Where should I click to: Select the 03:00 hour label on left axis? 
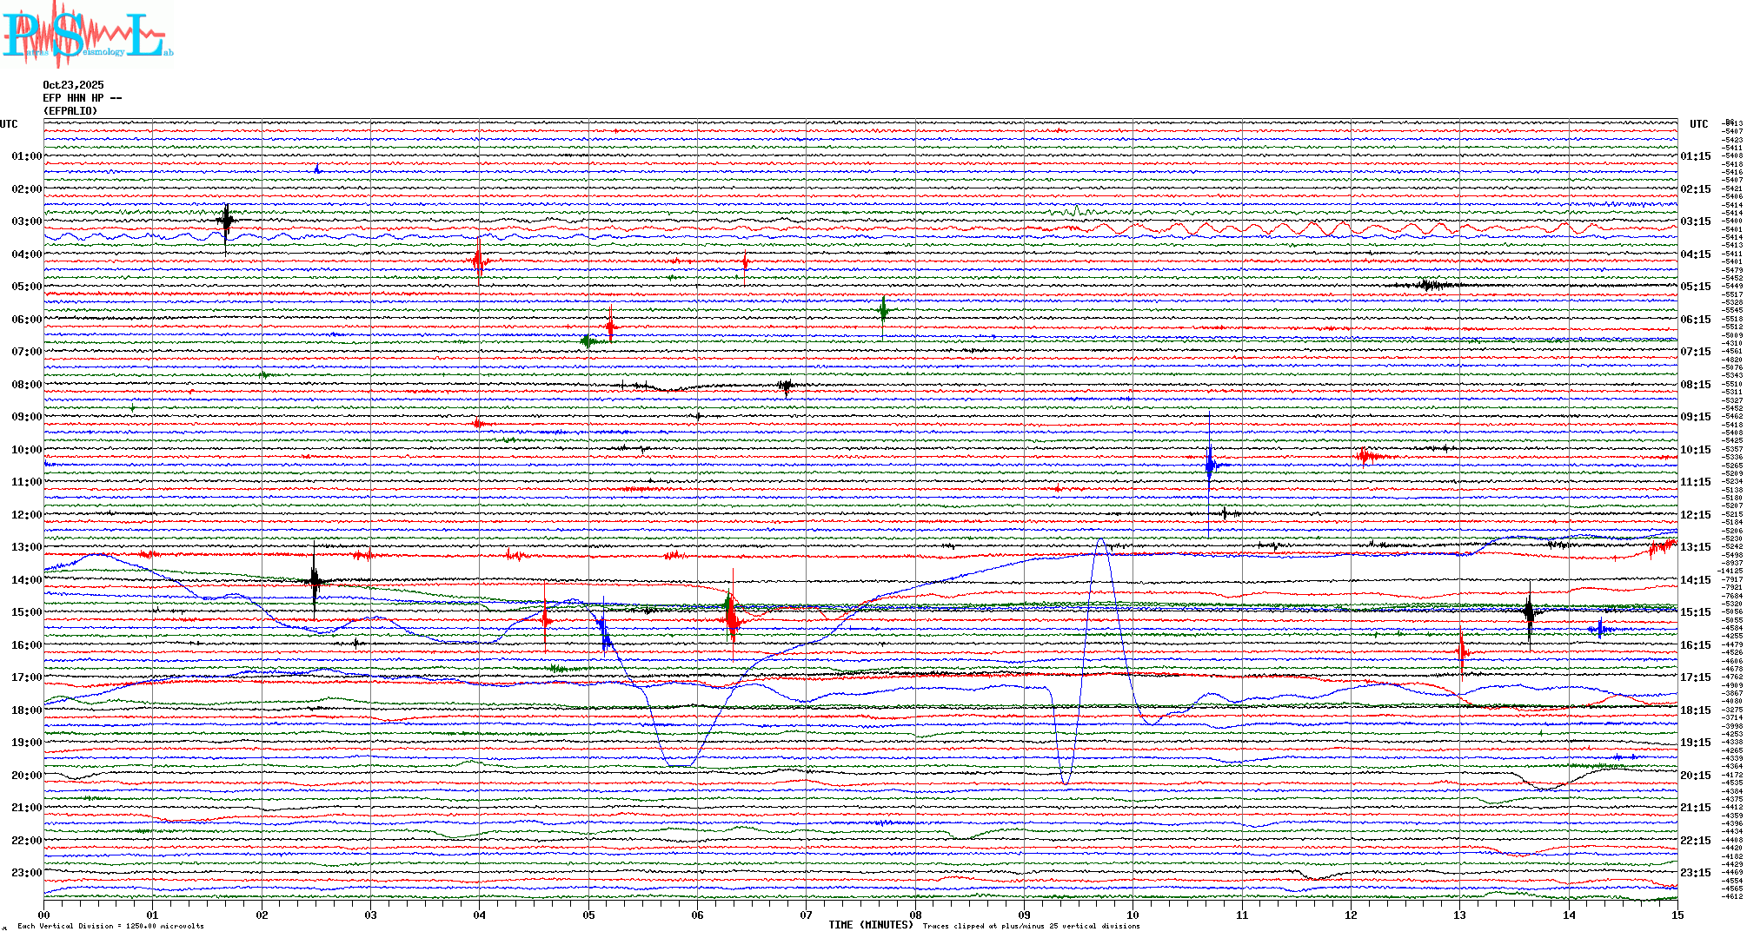point(26,221)
